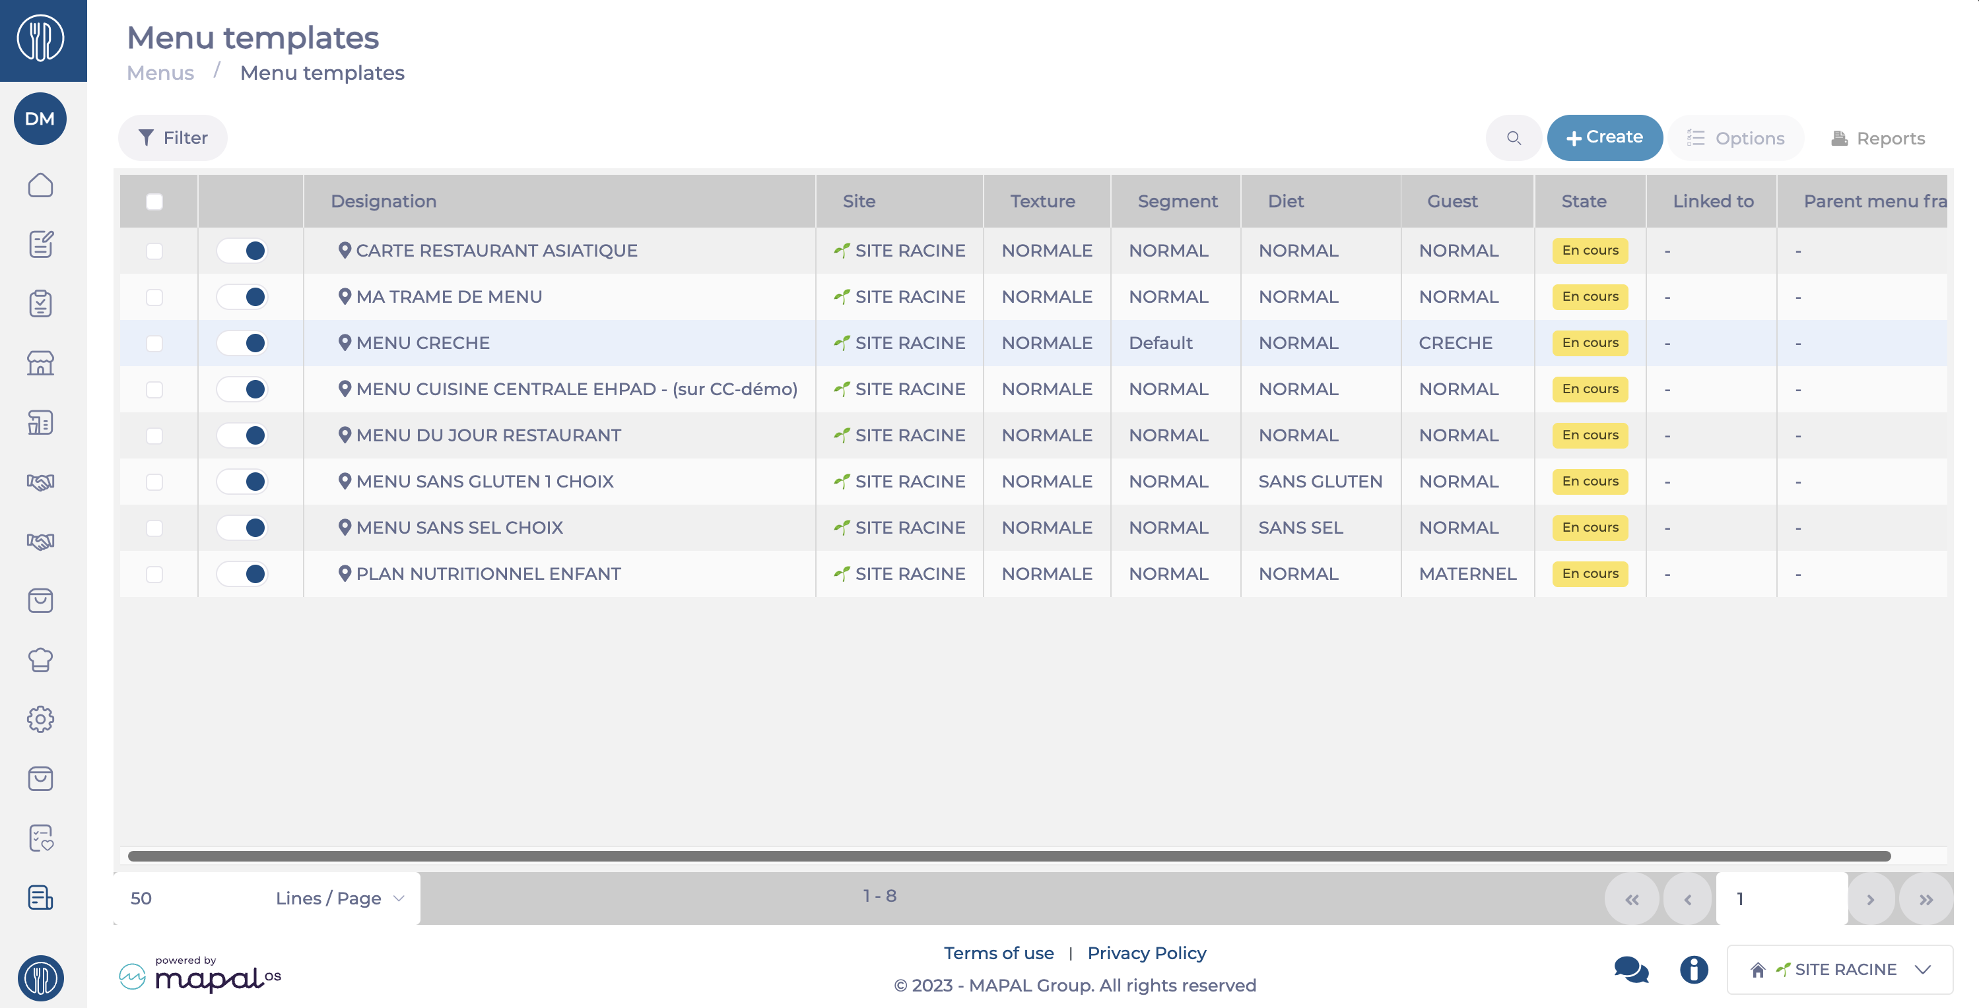The height and width of the screenshot is (1008, 1979).
Task: Open the clipboard checklist sidebar icon
Action: (x=40, y=303)
